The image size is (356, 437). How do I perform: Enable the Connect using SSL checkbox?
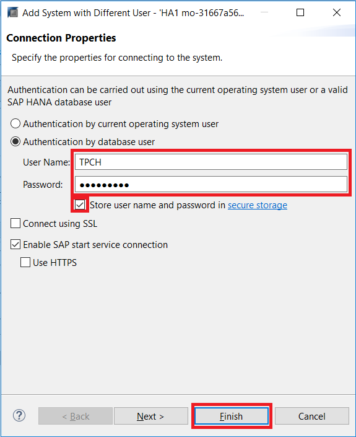[x=15, y=223]
